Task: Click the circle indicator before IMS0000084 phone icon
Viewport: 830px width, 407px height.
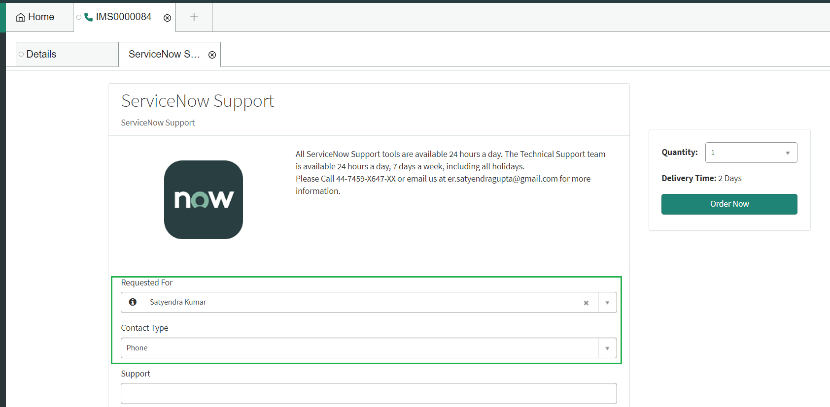Action: (79, 17)
